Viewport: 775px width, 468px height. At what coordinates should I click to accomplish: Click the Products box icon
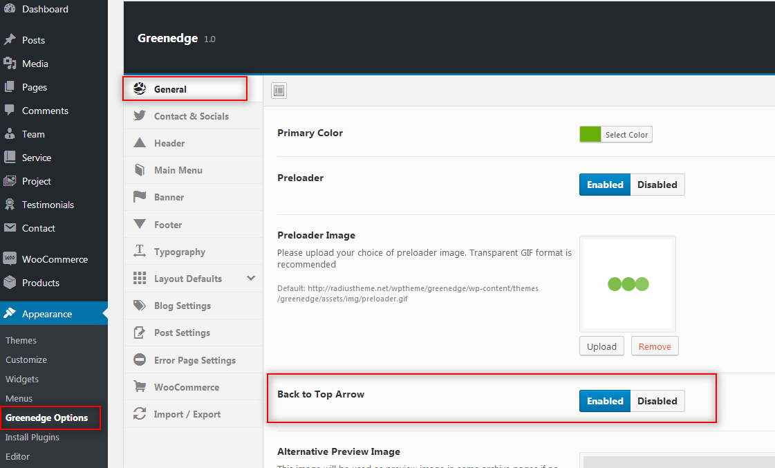[10, 282]
